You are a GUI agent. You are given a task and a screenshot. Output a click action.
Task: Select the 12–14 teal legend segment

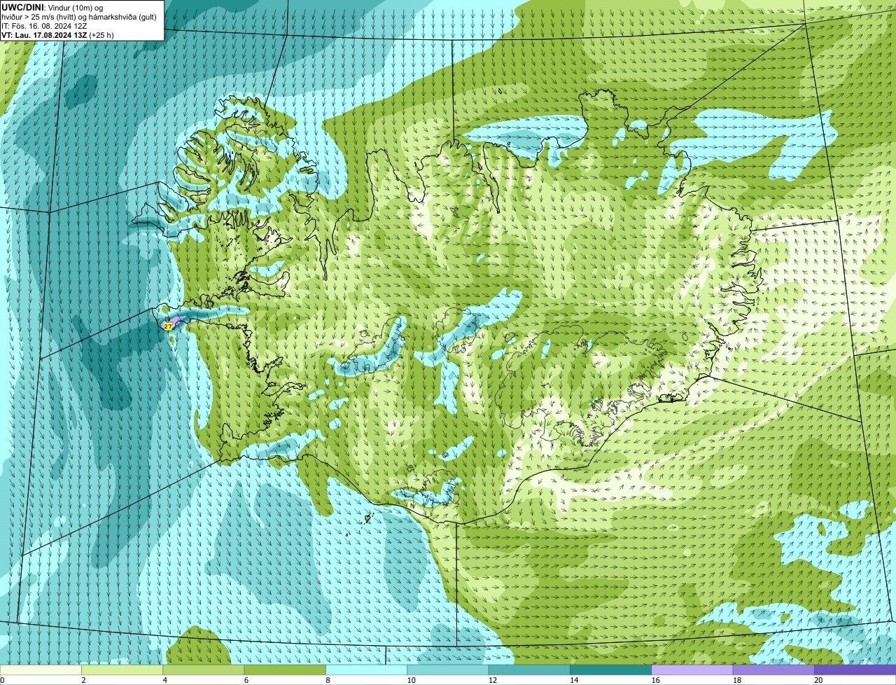click(529, 670)
